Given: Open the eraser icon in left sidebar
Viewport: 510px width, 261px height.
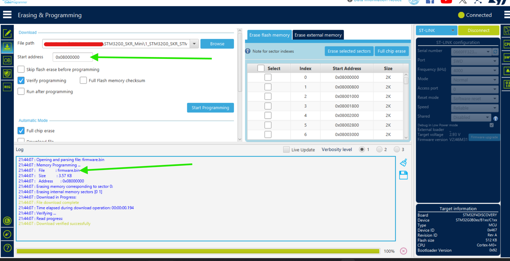Looking at the screenshot, I should click(7, 234).
